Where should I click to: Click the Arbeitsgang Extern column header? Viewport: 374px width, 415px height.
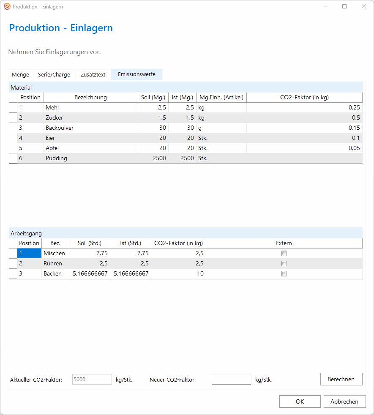[x=284, y=243]
